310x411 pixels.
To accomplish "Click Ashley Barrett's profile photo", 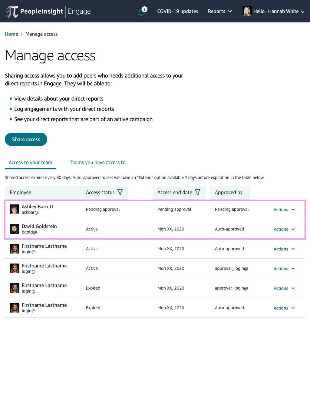I will pos(15,209).
